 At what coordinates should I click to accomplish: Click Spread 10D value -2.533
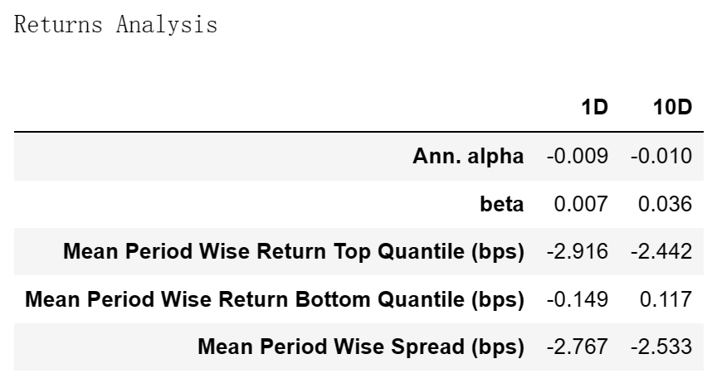661,347
